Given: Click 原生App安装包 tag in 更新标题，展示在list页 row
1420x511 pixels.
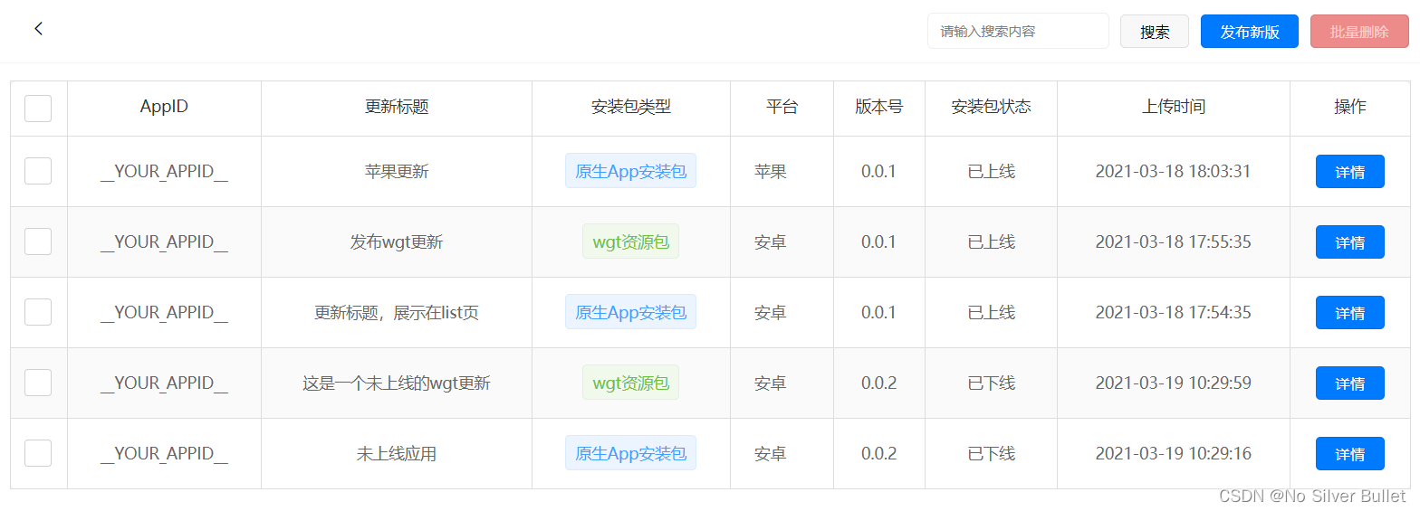Looking at the screenshot, I should coord(631,312).
